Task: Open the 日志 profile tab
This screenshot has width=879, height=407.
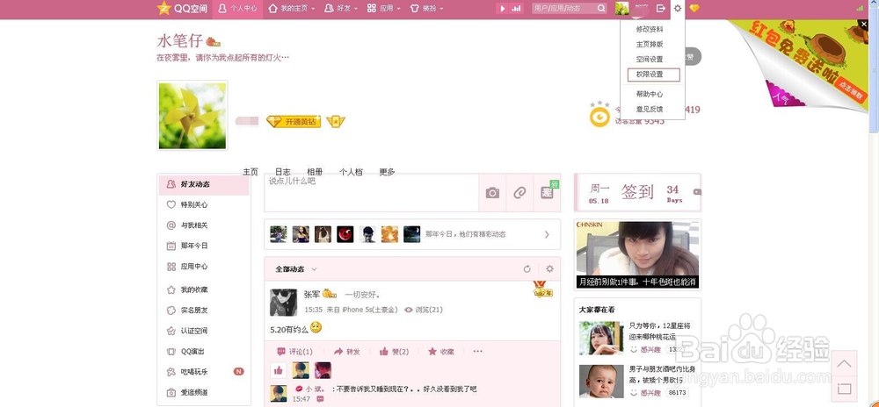Action: pyautogui.click(x=282, y=172)
